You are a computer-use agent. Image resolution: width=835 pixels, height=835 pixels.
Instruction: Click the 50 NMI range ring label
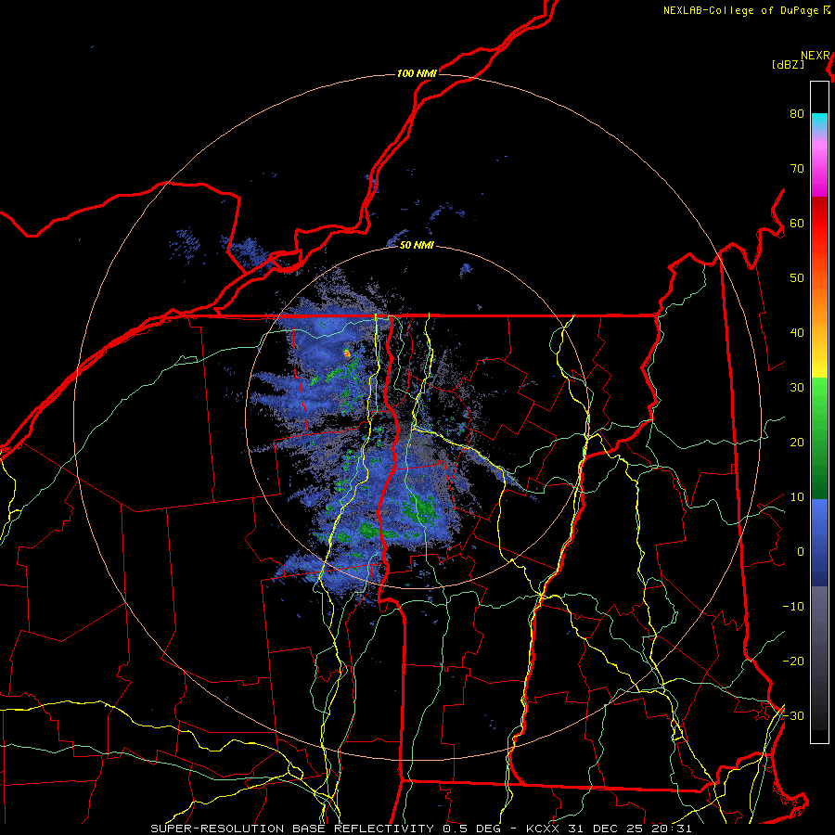(x=417, y=246)
